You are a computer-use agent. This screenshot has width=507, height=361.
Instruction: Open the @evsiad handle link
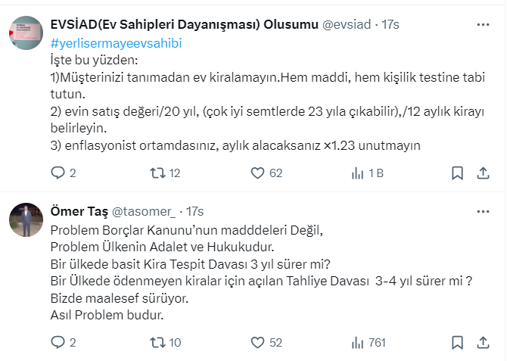(347, 25)
